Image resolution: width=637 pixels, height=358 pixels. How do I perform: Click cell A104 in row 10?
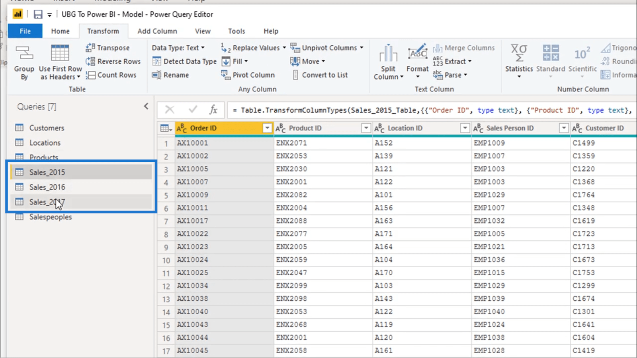(422, 260)
